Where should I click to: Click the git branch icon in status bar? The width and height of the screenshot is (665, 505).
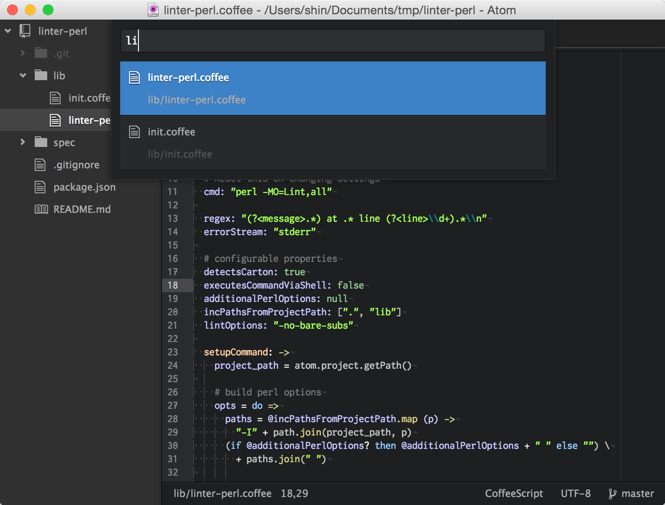(612, 493)
